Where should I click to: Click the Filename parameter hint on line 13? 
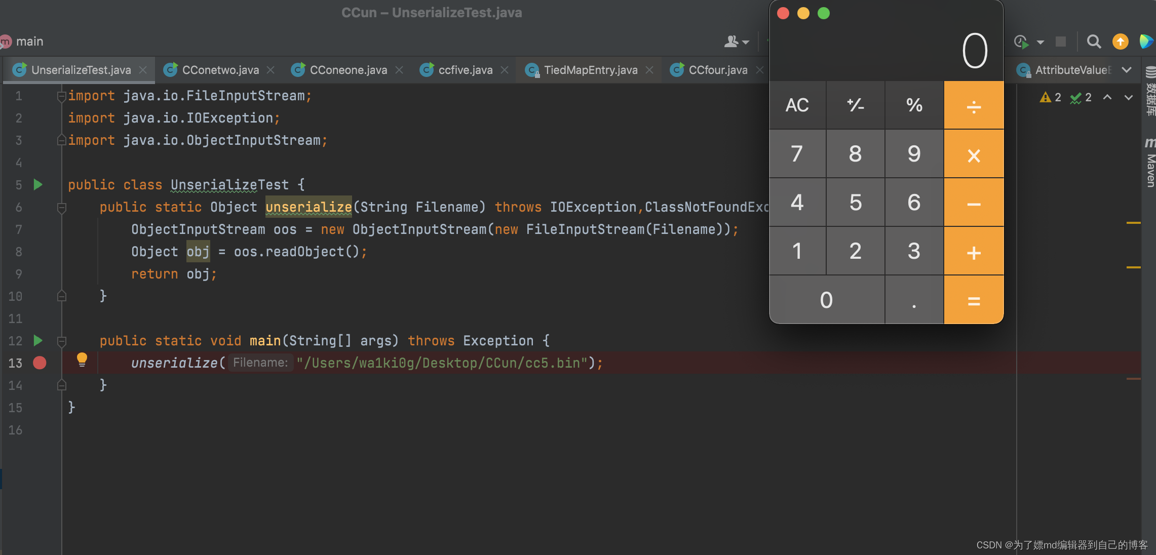click(260, 363)
